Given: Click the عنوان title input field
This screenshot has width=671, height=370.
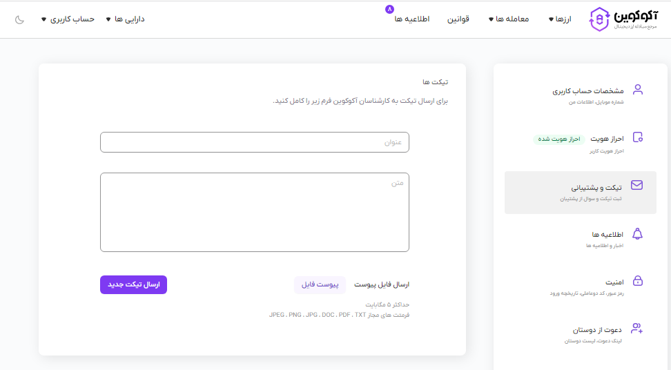Looking at the screenshot, I should [254, 142].
